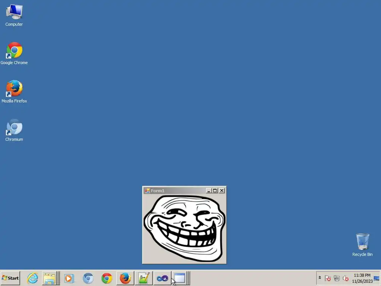
Task: Open Google Chrome from the taskbar
Action: [107, 278]
